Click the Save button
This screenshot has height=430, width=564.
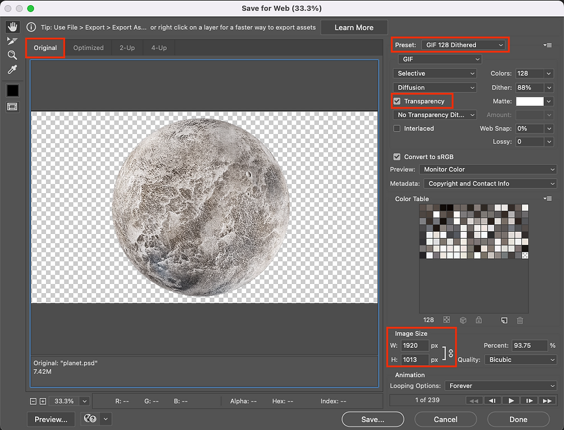372,419
